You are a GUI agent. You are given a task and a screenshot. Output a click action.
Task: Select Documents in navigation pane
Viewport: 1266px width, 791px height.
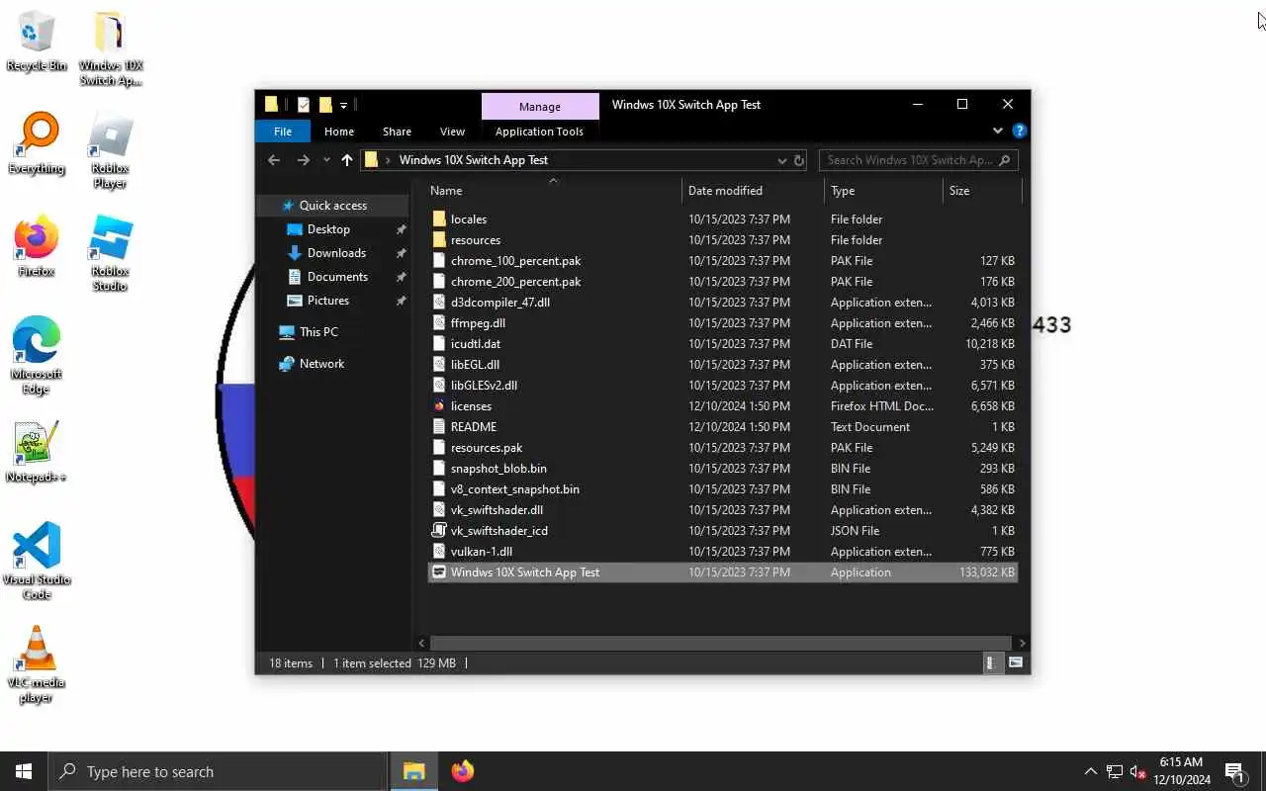[x=337, y=277]
